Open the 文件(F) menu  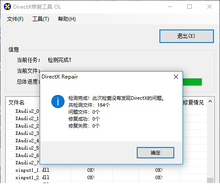pyautogui.click(x=15, y=19)
